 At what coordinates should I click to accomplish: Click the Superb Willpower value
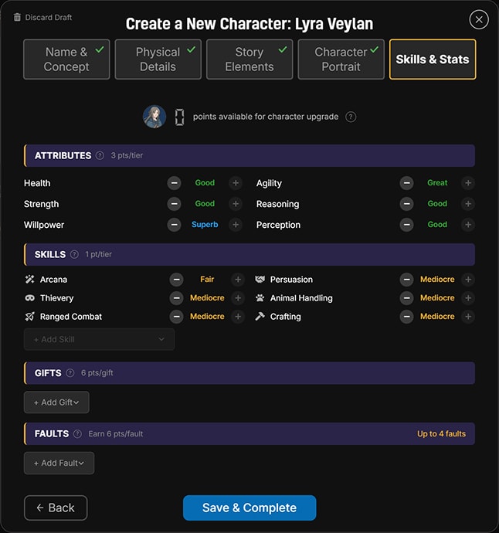point(205,225)
